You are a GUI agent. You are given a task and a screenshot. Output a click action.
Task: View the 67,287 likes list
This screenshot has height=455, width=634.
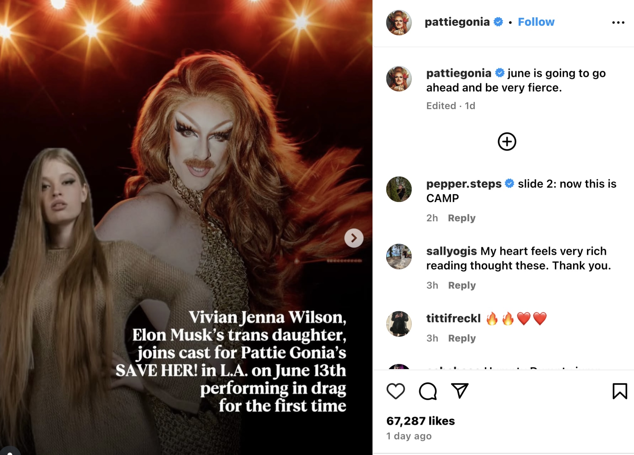421,421
